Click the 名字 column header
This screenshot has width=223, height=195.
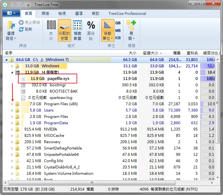9,53
